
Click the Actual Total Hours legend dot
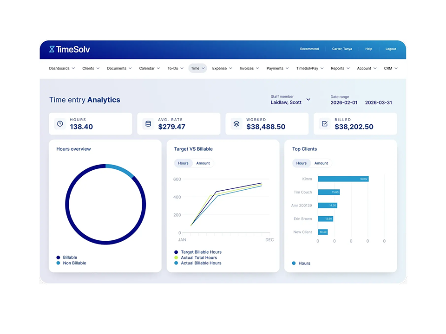(x=176, y=257)
